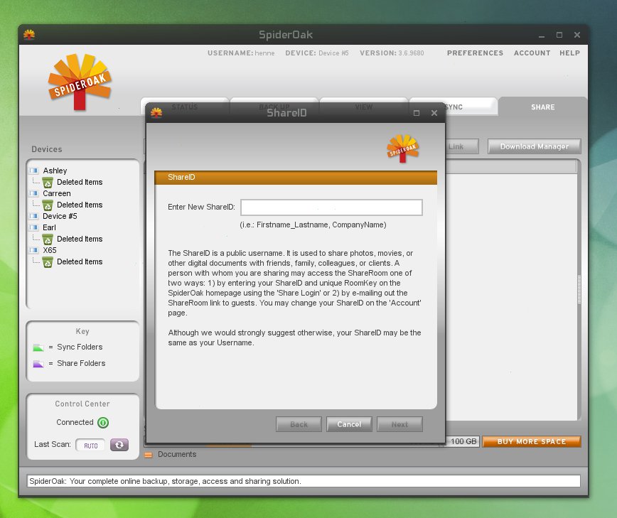Click the Share Folders key label
Screen dimensions: 617x518
(x=81, y=363)
